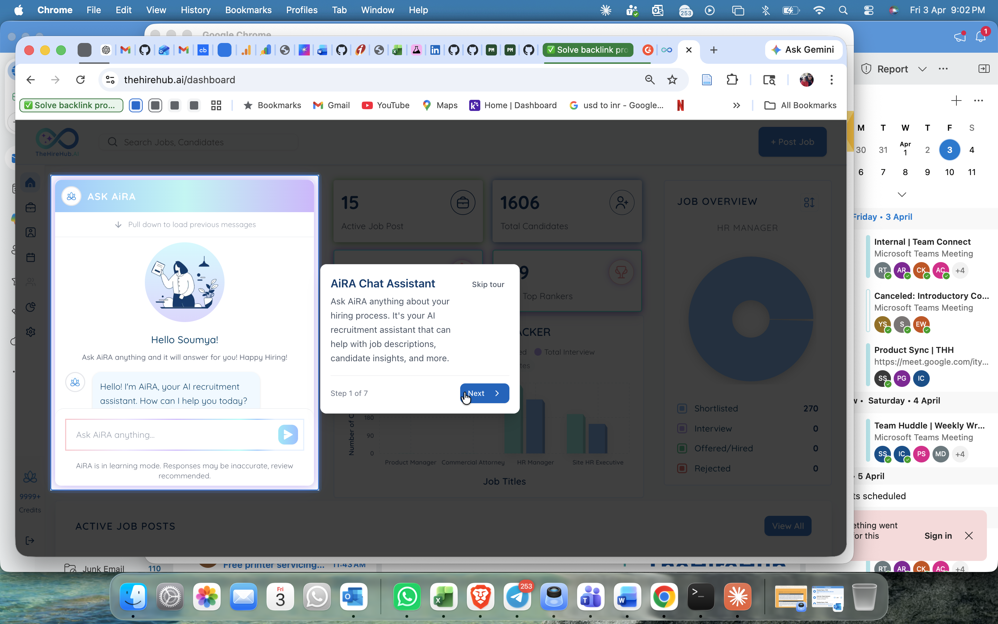Click the Ask AiRA anything input field

(x=173, y=435)
